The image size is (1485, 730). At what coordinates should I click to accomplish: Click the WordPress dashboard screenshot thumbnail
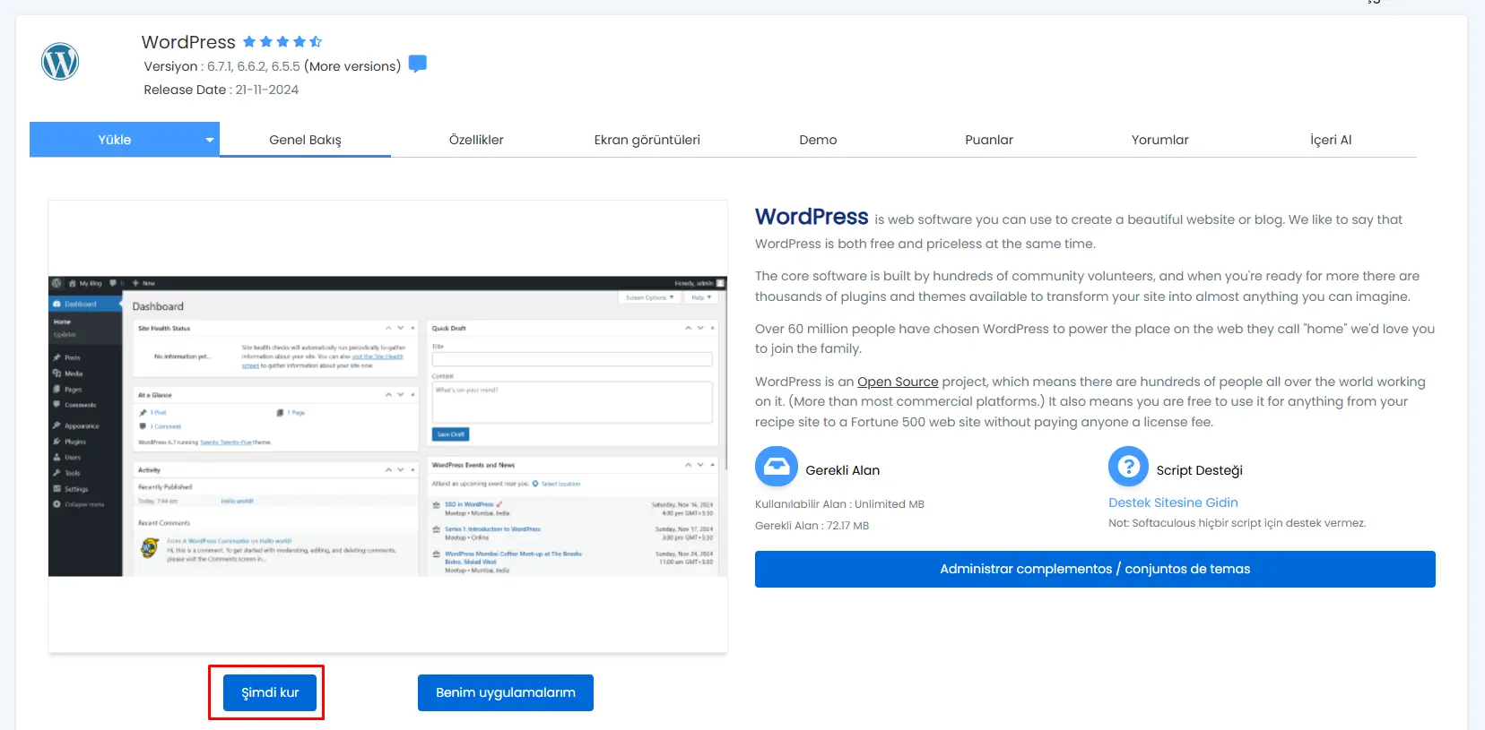coord(387,426)
